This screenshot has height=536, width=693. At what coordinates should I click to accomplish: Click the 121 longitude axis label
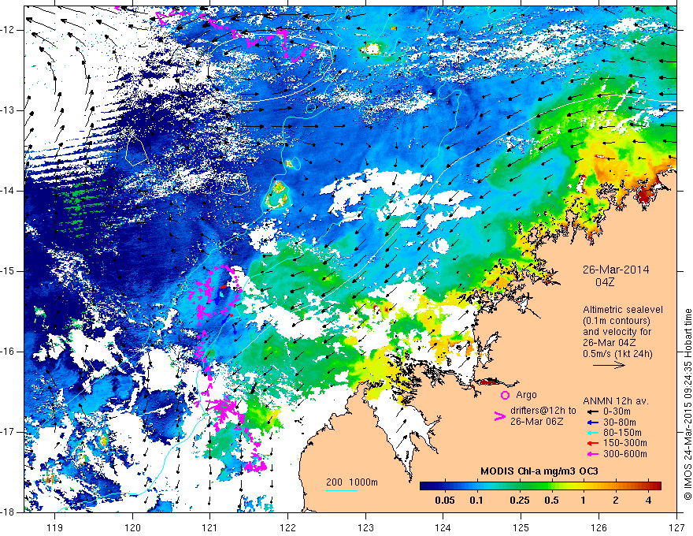(210, 527)
